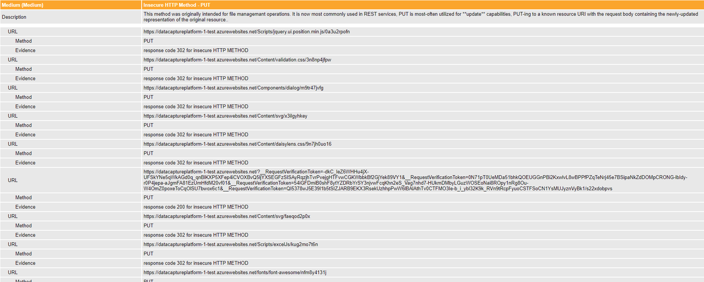Click evidence text below x3ilgyhkey URL
The height and width of the screenshot is (282, 704).
[196, 135]
